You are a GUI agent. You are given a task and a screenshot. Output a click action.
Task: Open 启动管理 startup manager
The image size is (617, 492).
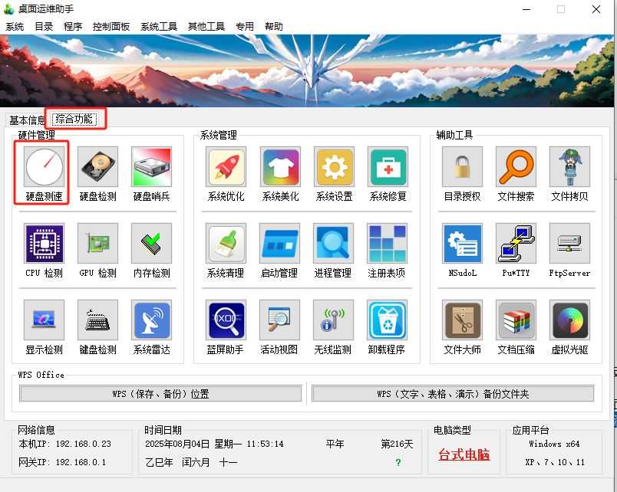pyautogui.click(x=279, y=243)
